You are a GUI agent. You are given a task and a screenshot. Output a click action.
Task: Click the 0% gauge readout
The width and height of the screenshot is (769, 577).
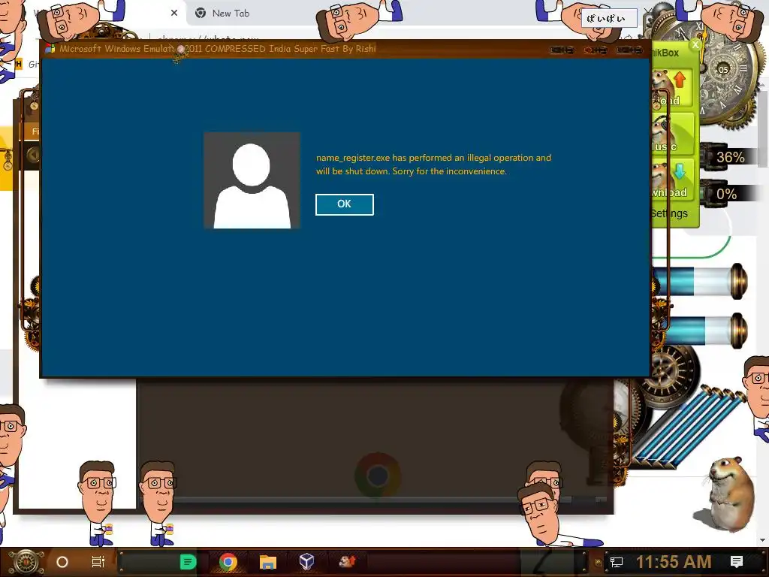[726, 195]
